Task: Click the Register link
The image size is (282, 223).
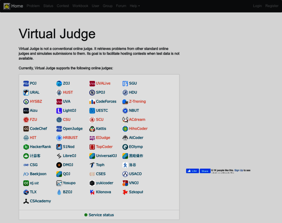Action: click(x=272, y=6)
